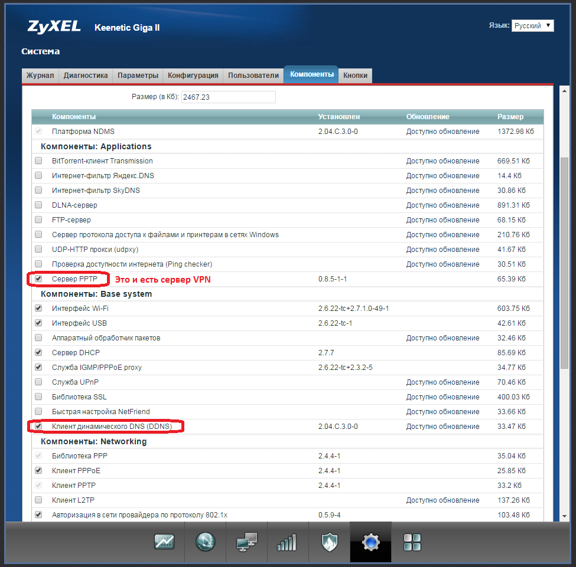Open the system monitor graph icon

(164, 542)
